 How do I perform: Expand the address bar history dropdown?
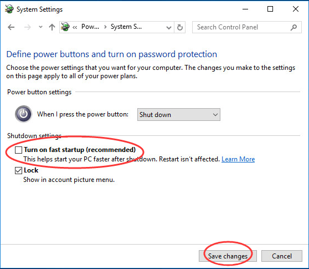[x=169, y=27]
